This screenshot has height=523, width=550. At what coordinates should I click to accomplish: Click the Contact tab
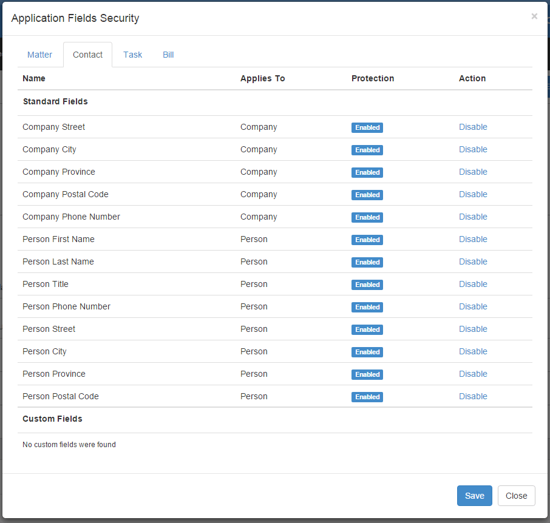click(x=87, y=55)
